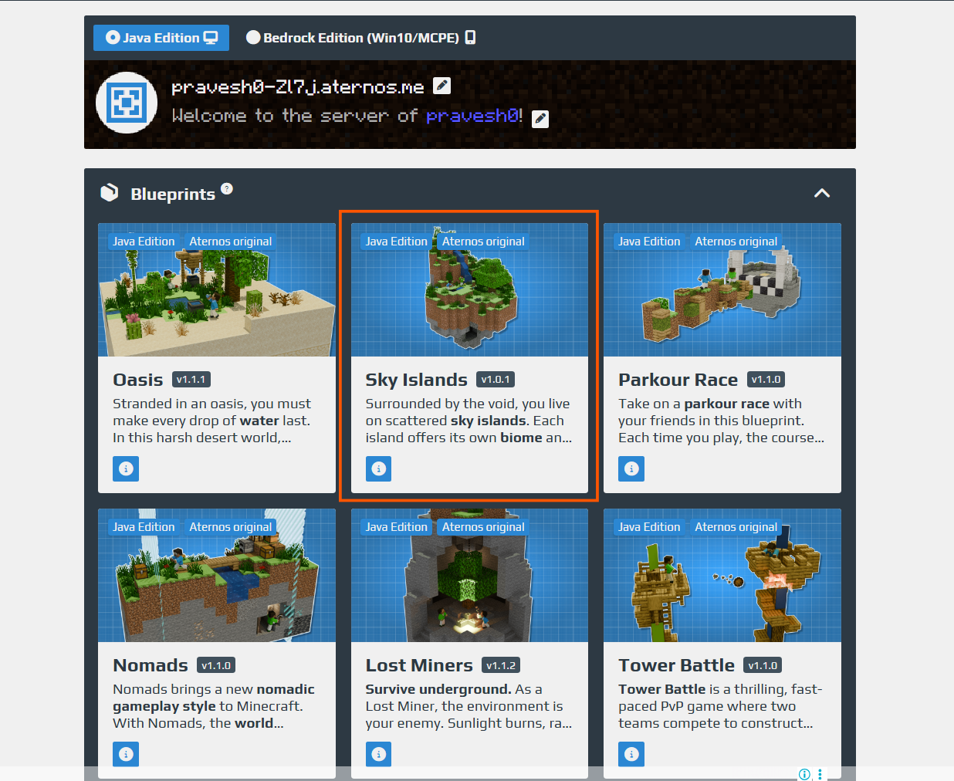Click the Aternos original tag on Nomads

coord(231,527)
